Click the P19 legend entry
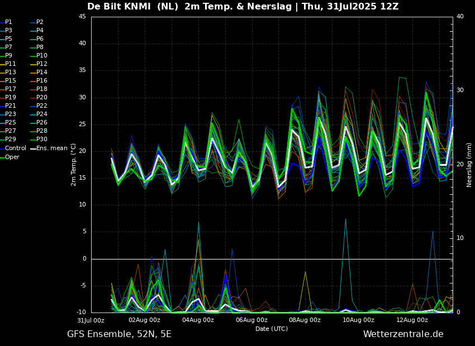 (11, 98)
